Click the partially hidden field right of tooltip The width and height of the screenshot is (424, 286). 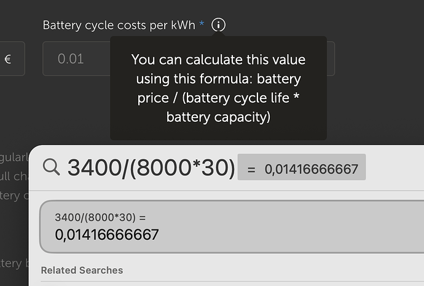(x=331, y=59)
